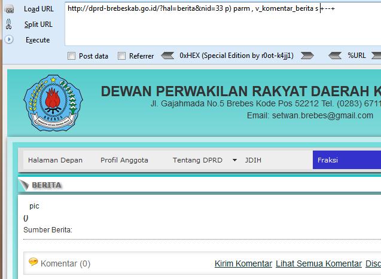Click the DEWAN PERWAKILAN RAKYAT DAERAH title

[x=241, y=91]
